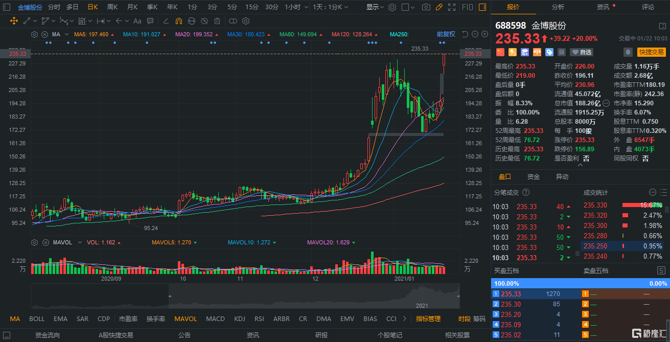Click the orange balance scale icon
670x342 pixels.
[537, 52]
